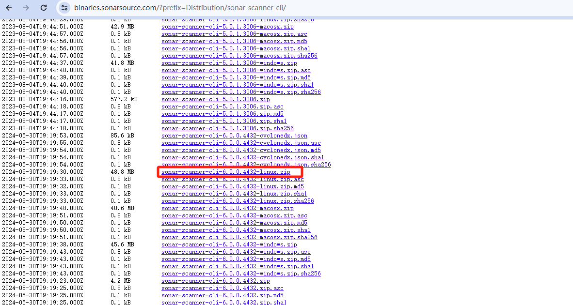Open sonar-scanner-cli-5.0.1.3006.zip.asc link

(223, 107)
